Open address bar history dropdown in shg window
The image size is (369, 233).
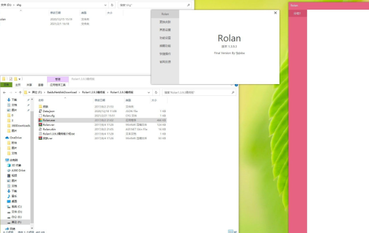point(105,5)
